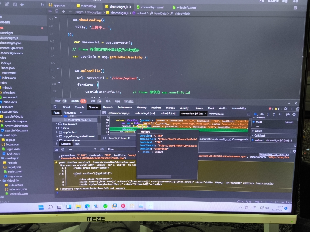This screenshot has height=232, width=310.
Task: Fold code at line 66 chevron
Action: click(x=58, y=69)
